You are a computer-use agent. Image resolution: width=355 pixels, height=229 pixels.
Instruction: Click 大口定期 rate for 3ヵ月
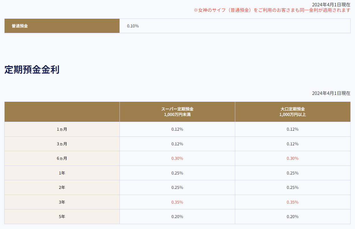(x=293, y=144)
